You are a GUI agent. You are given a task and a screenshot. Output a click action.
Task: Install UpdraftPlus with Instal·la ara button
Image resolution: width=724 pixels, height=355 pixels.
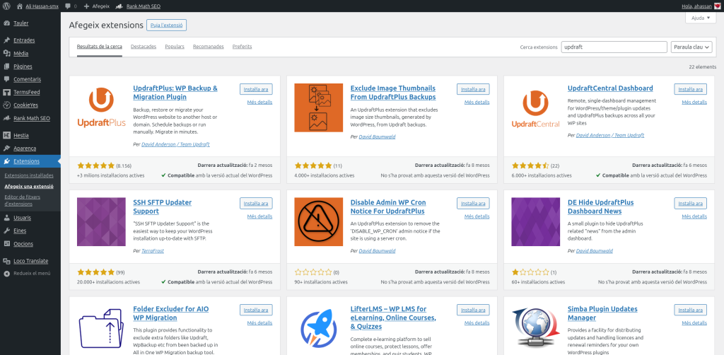255,89
